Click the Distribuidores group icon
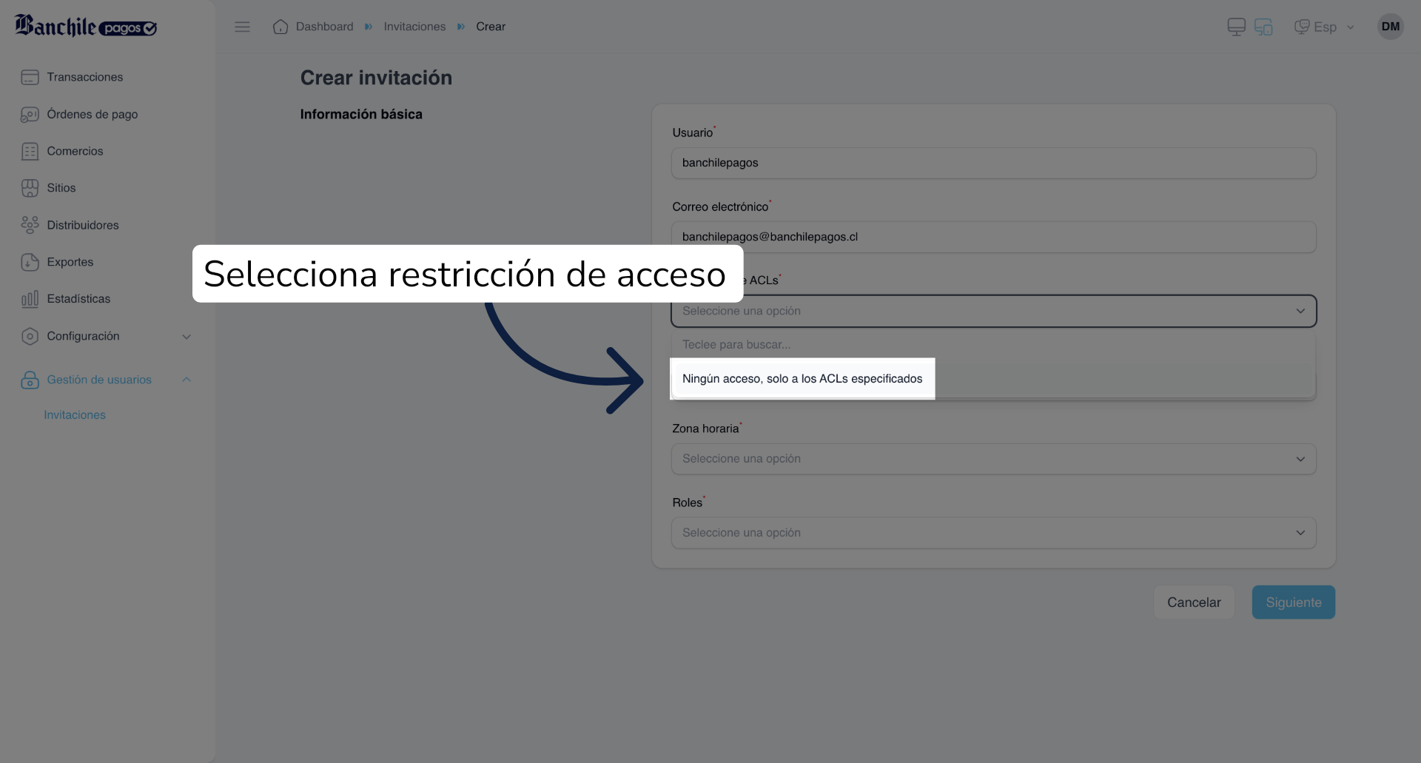 pos(30,225)
